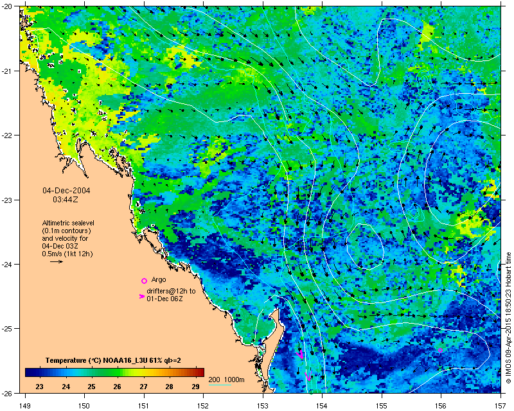Click the latitude axis label -23
Image resolution: width=514 pixels, height=411 pixels.
click(7, 200)
